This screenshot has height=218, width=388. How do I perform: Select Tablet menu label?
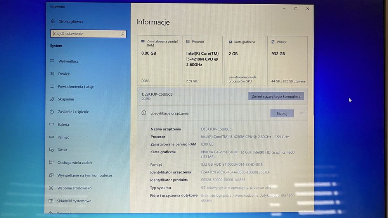point(62,150)
